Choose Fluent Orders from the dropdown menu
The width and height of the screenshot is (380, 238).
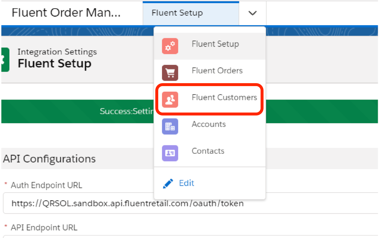coord(217,71)
